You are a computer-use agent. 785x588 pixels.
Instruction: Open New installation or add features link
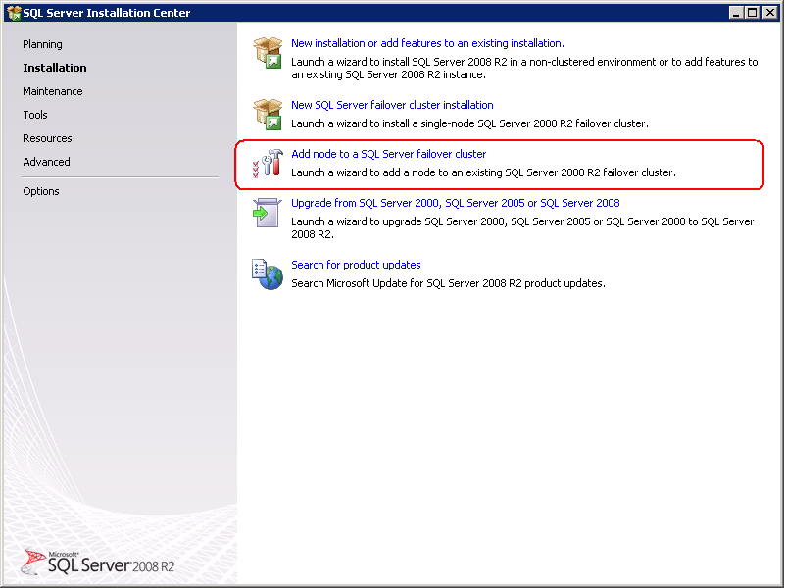(x=427, y=42)
